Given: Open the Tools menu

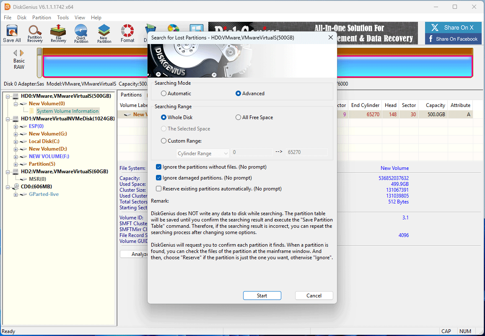Looking at the screenshot, I should pos(62,17).
